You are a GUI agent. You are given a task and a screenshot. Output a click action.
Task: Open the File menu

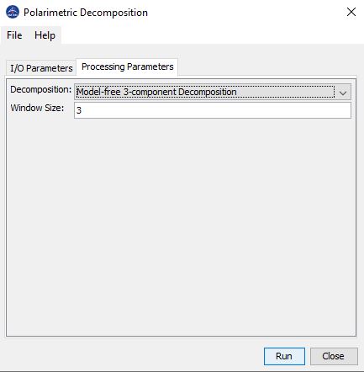tap(14, 35)
